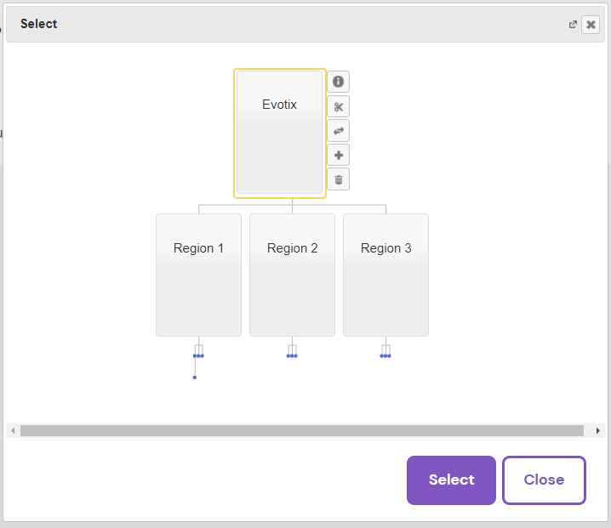611x528 pixels.
Task: Click the info icon beside Evotix node
Action: [338, 82]
